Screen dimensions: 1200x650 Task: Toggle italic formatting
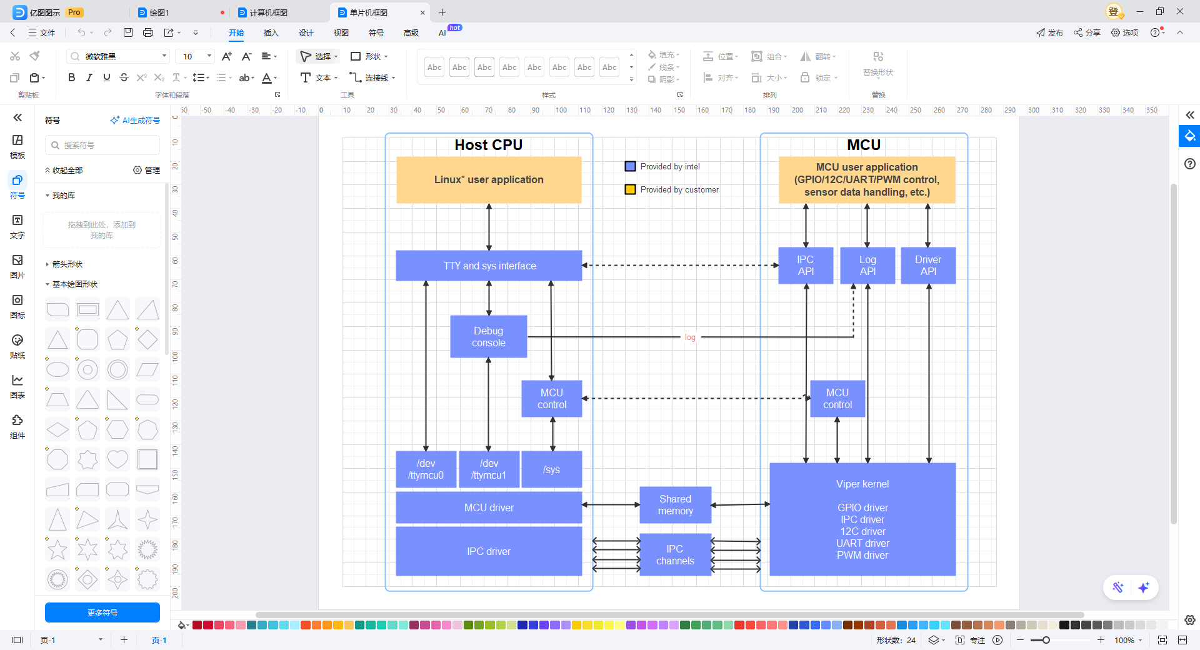[89, 77]
